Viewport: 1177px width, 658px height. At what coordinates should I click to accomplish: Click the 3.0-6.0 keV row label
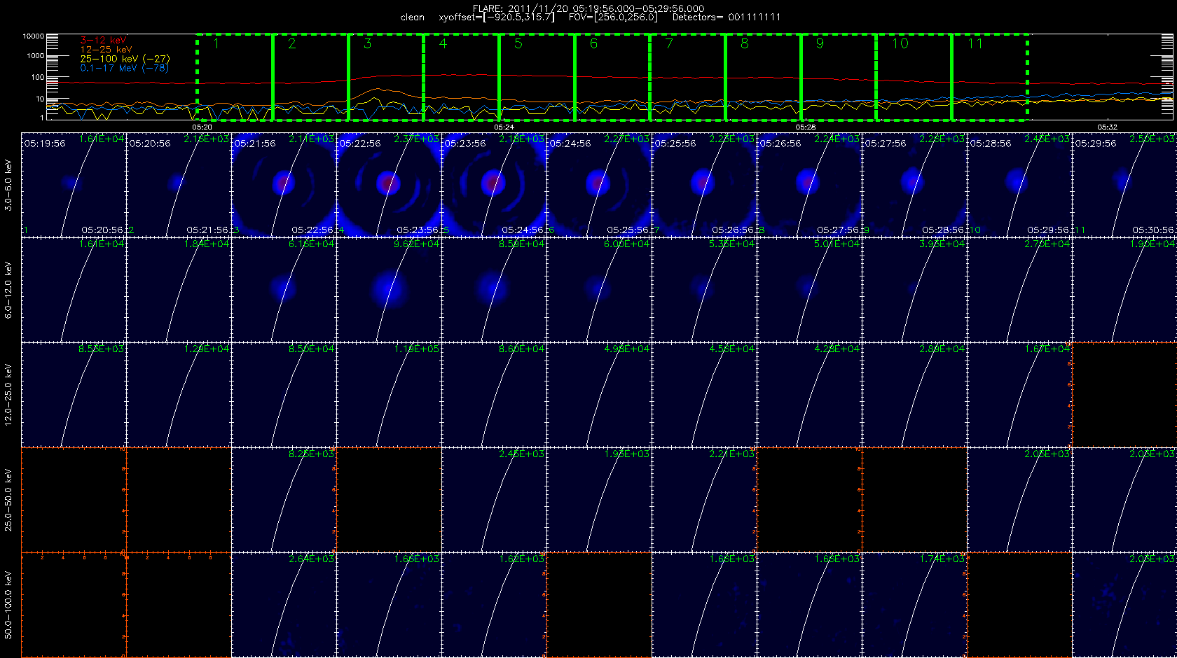coord(8,185)
